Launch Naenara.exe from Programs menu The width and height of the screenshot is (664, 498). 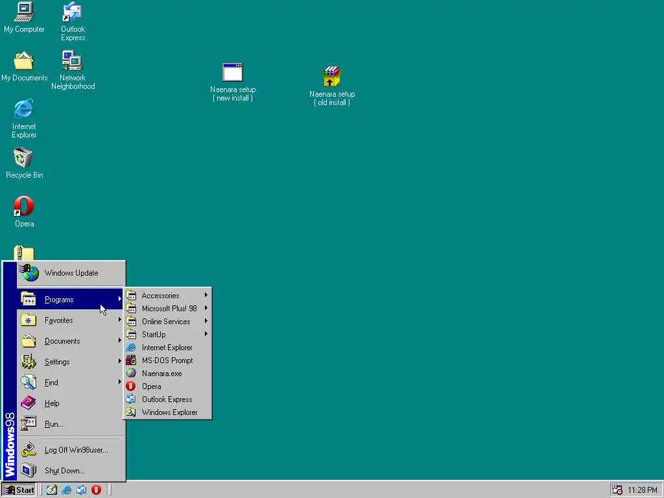(167, 373)
